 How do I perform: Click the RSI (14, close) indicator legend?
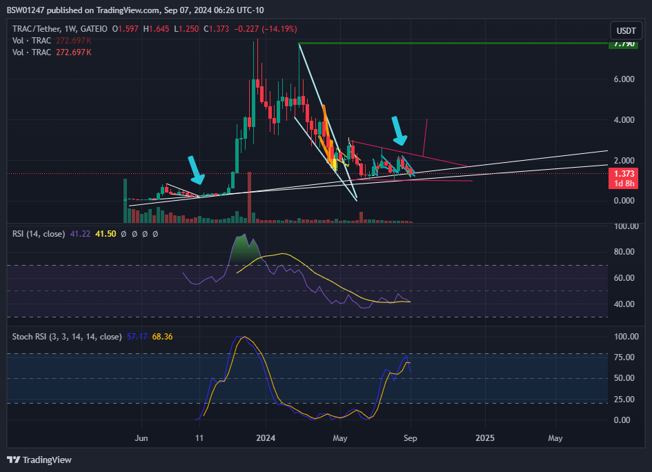[x=39, y=234]
